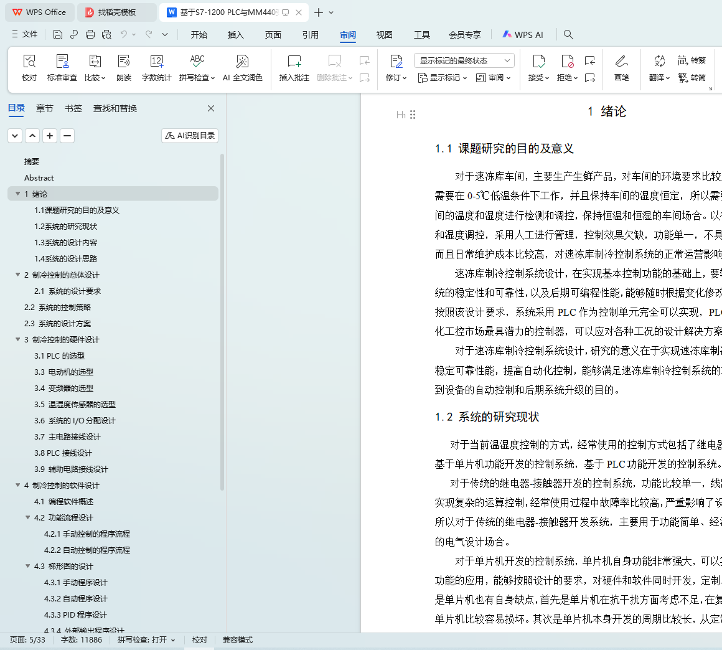Collapse the 4.2 功能流程设计 node
722x650 pixels.
pyautogui.click(x=27, y=518)
